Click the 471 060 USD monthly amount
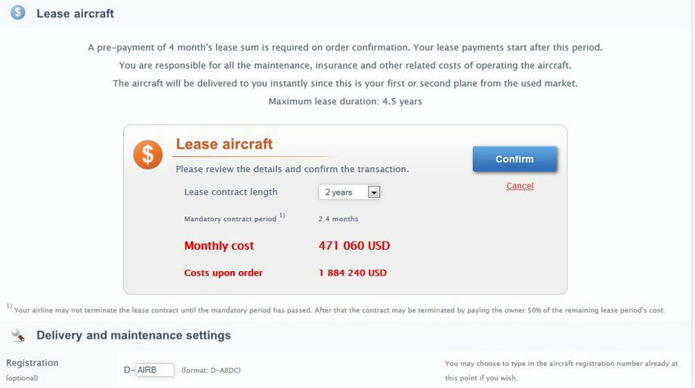The width and height of the screenshot is (695, 388). pos(354,246)
